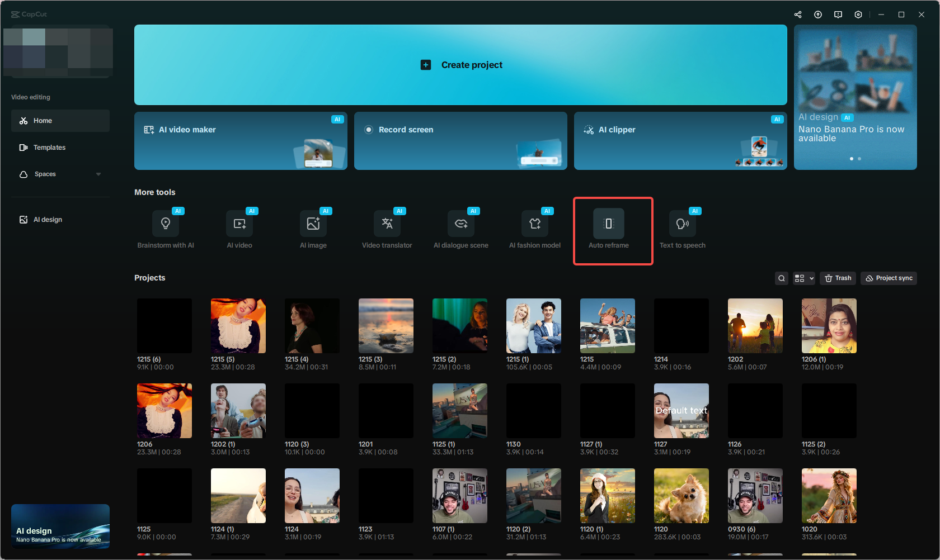Open Project sync
This screenshot has width=940, height=560.
point(888,278)
